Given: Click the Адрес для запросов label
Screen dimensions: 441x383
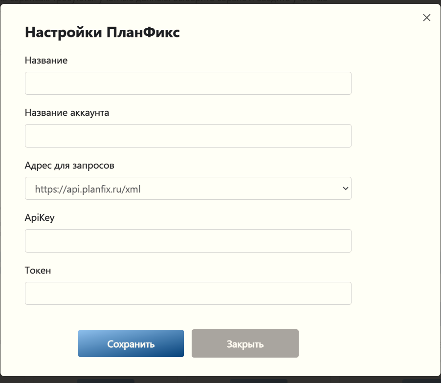Looking at the screenshot, I should click(x=69, y=165).
